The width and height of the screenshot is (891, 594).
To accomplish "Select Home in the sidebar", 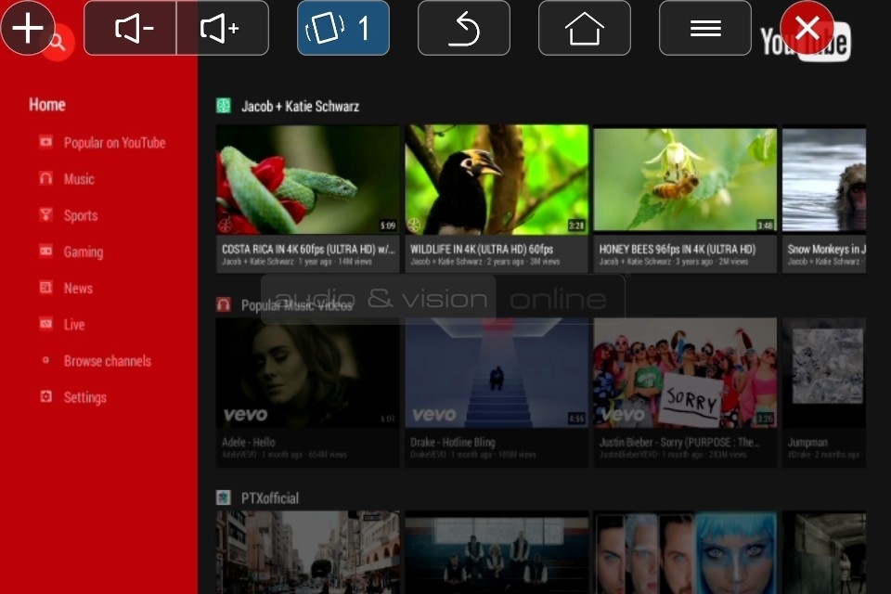I will tap(47, 105).
